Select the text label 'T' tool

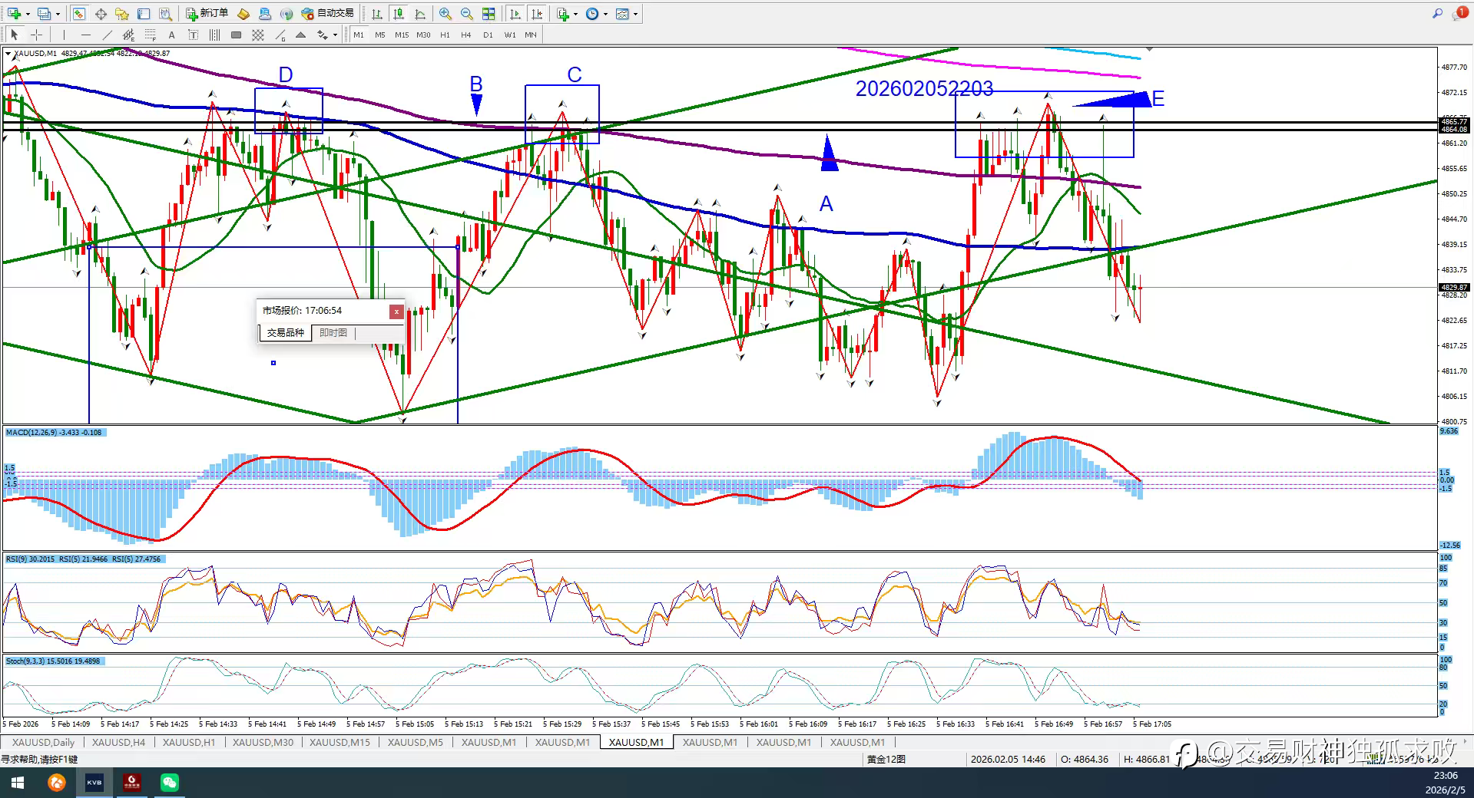click(x=194, y=35)
